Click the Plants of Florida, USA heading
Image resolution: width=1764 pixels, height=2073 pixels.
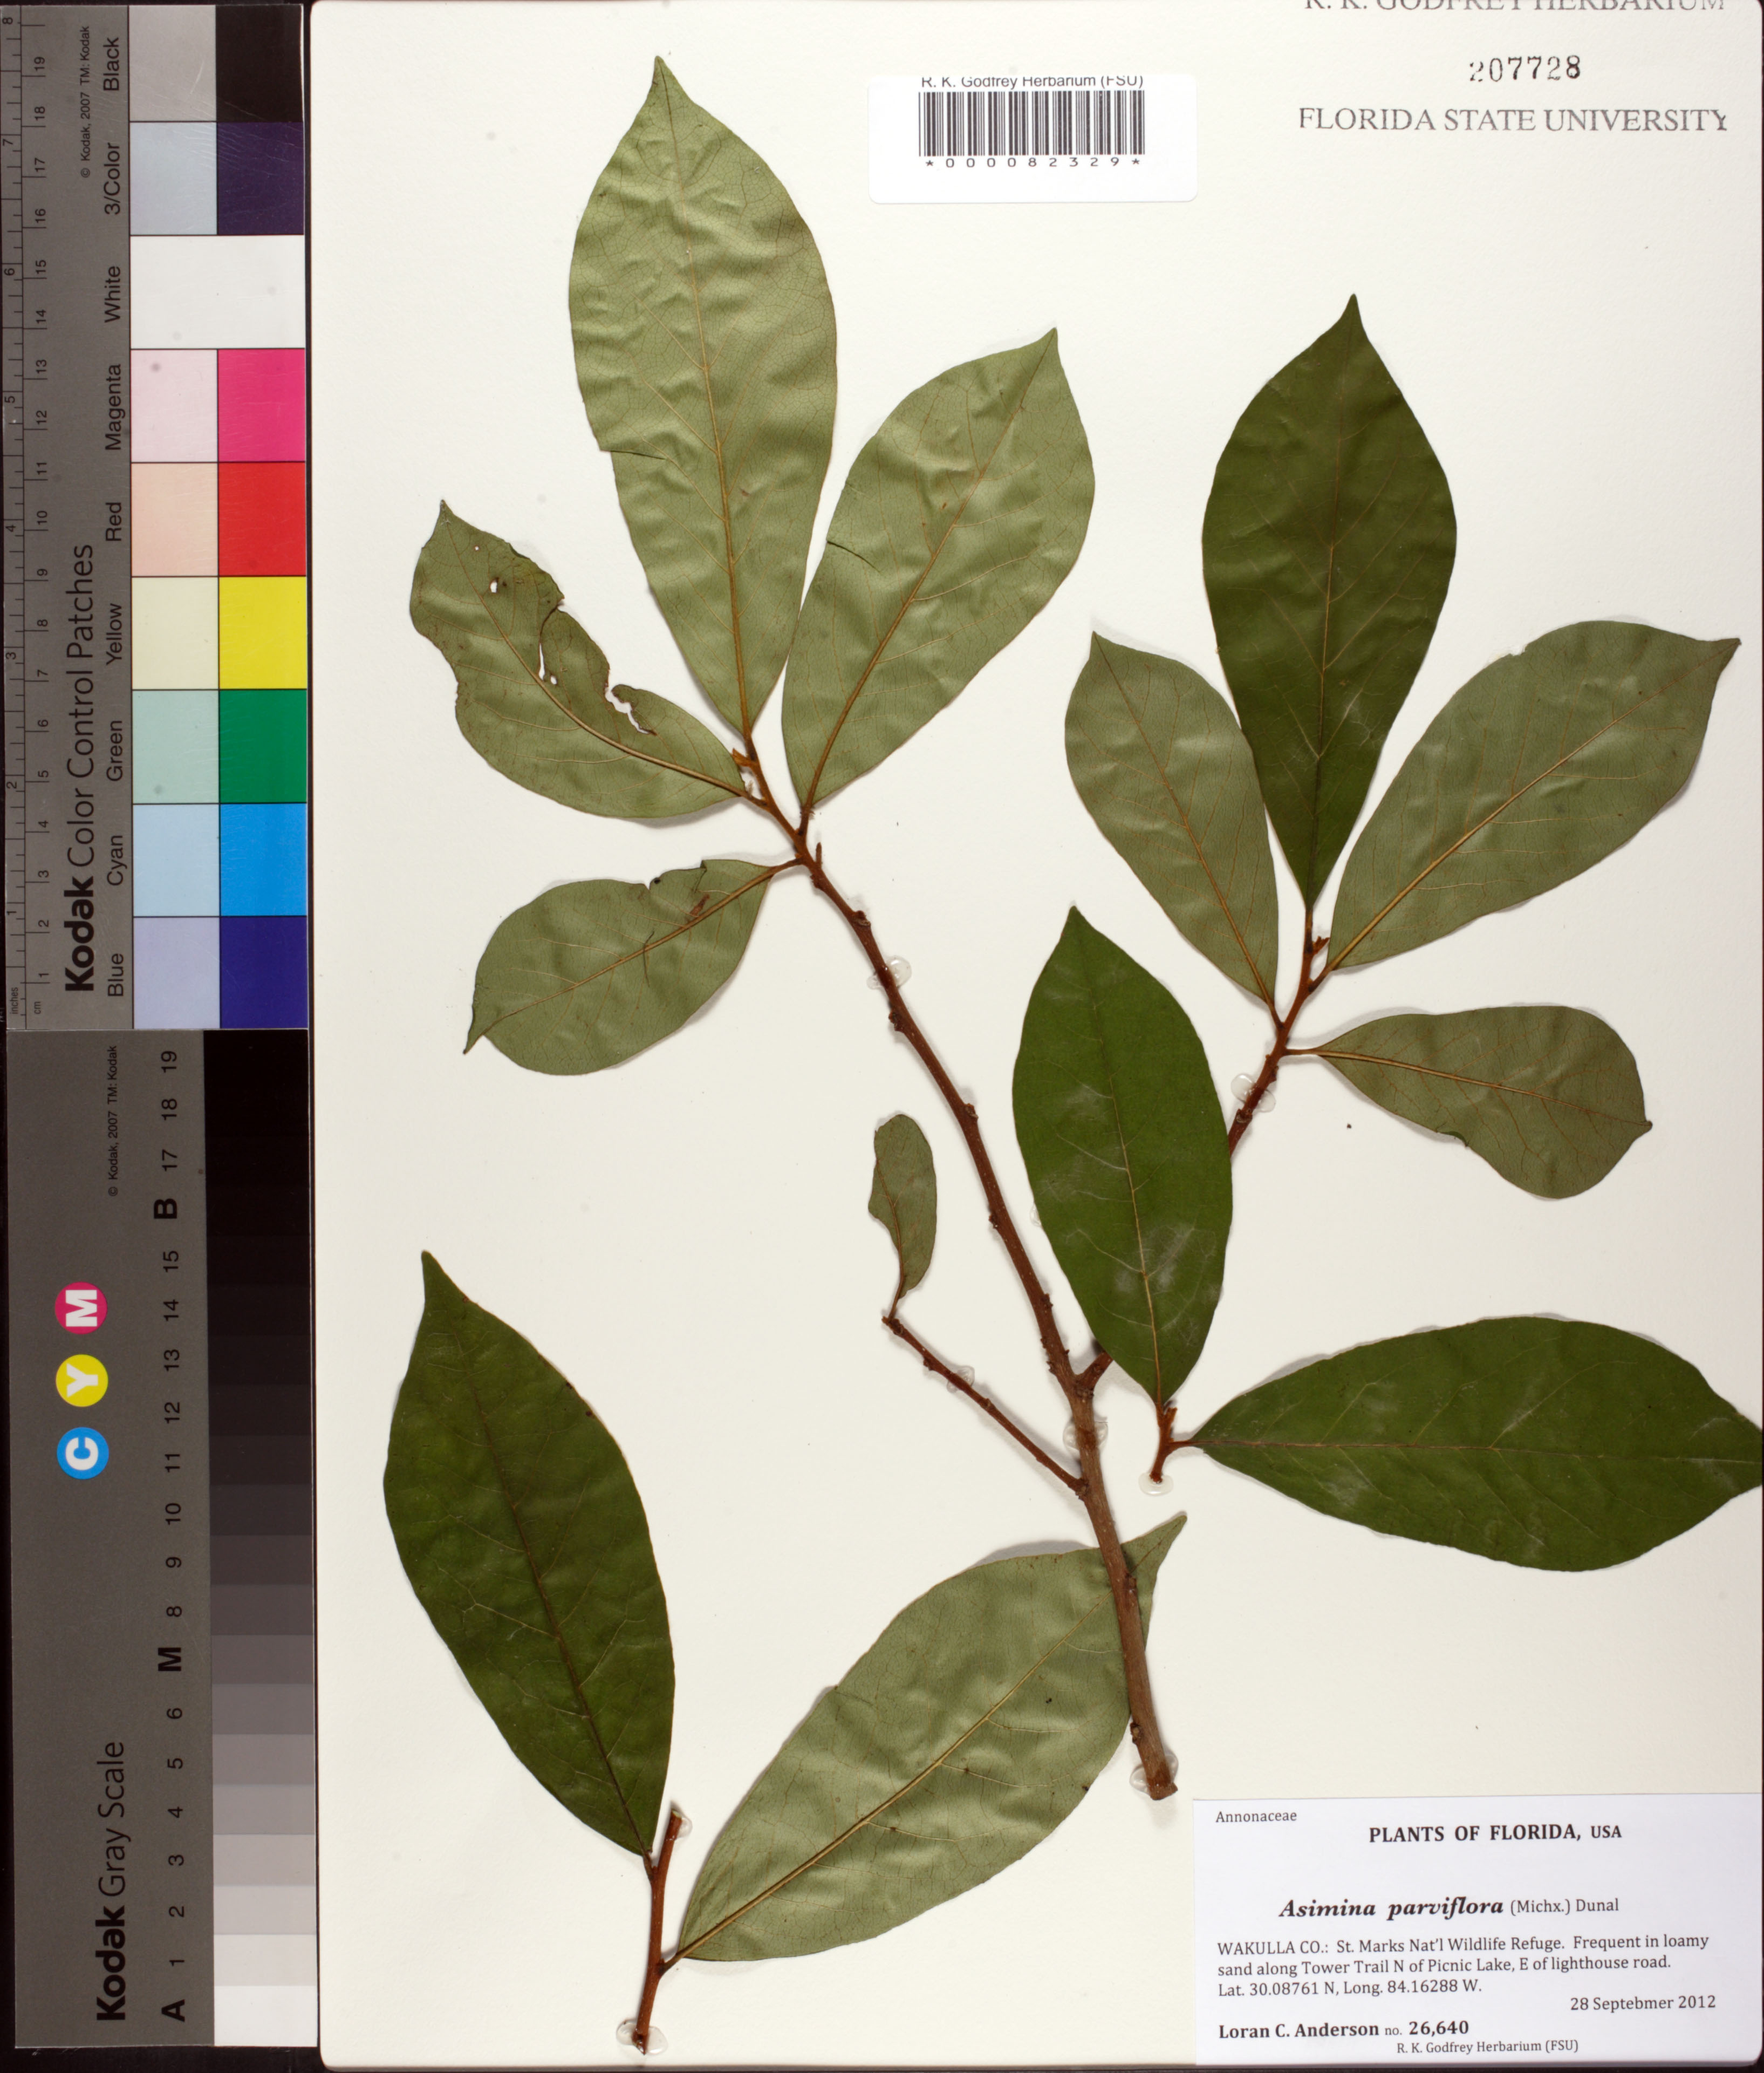1494,1833
